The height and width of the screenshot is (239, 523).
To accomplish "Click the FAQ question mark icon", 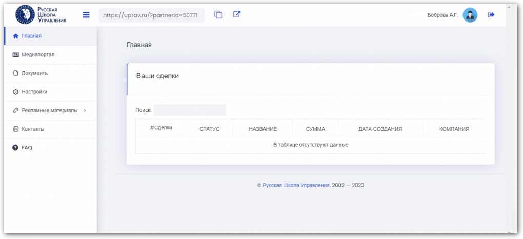I will (15, 148).
